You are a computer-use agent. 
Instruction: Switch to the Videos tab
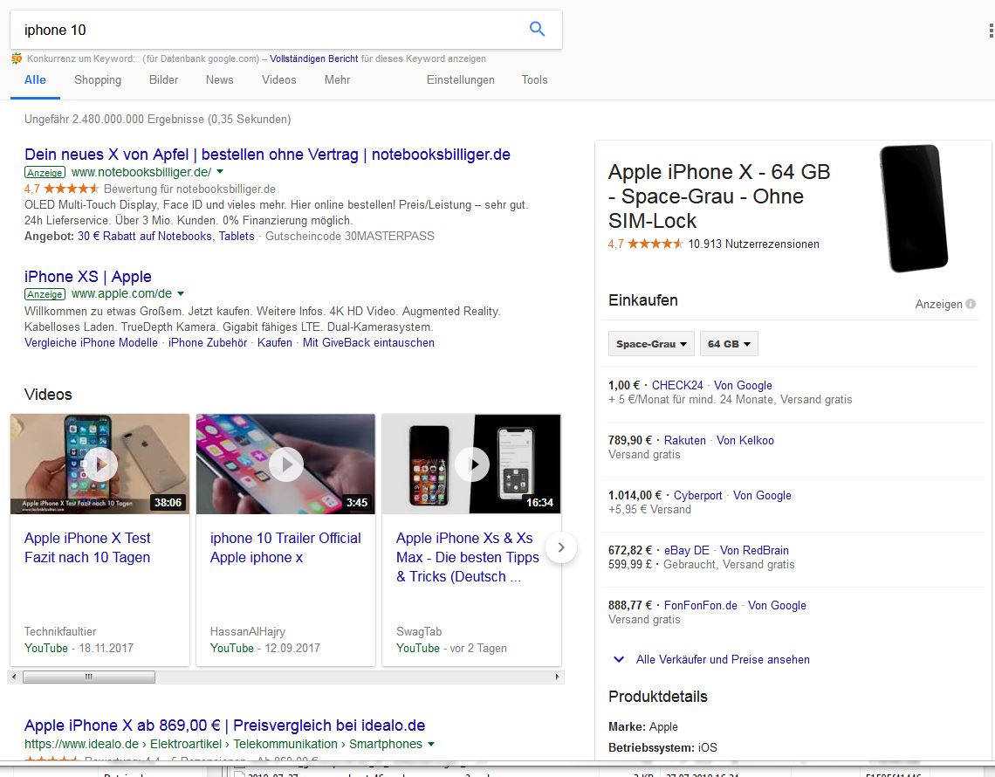point(279,80)
